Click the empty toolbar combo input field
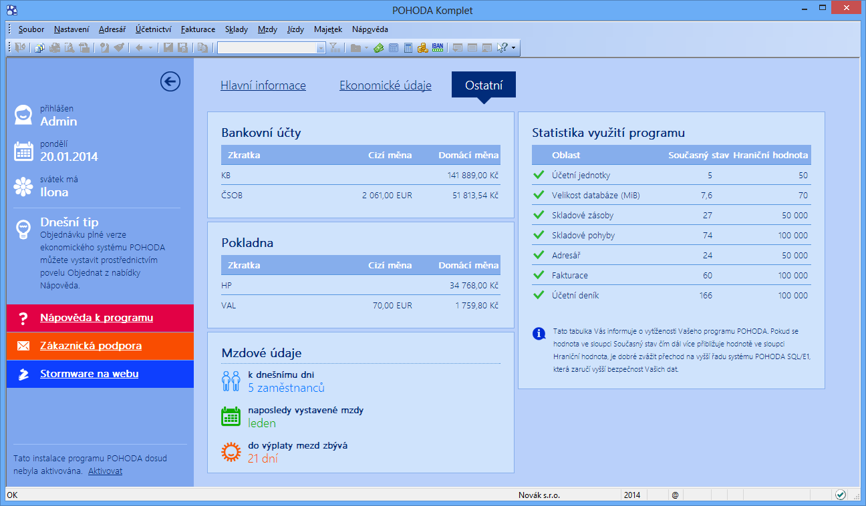This screenshot has width=866, height=506. point(267,47)
